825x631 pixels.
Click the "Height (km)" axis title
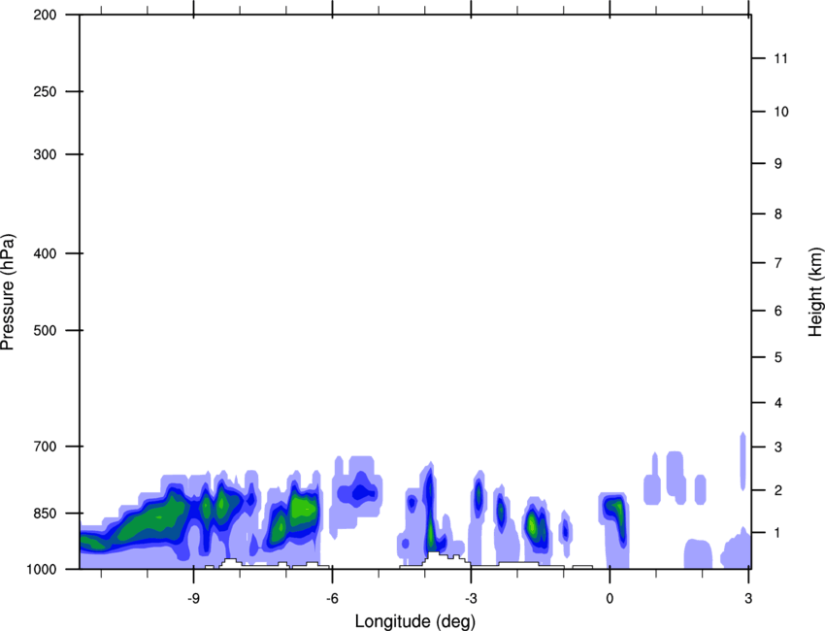[x=815, y=291]
